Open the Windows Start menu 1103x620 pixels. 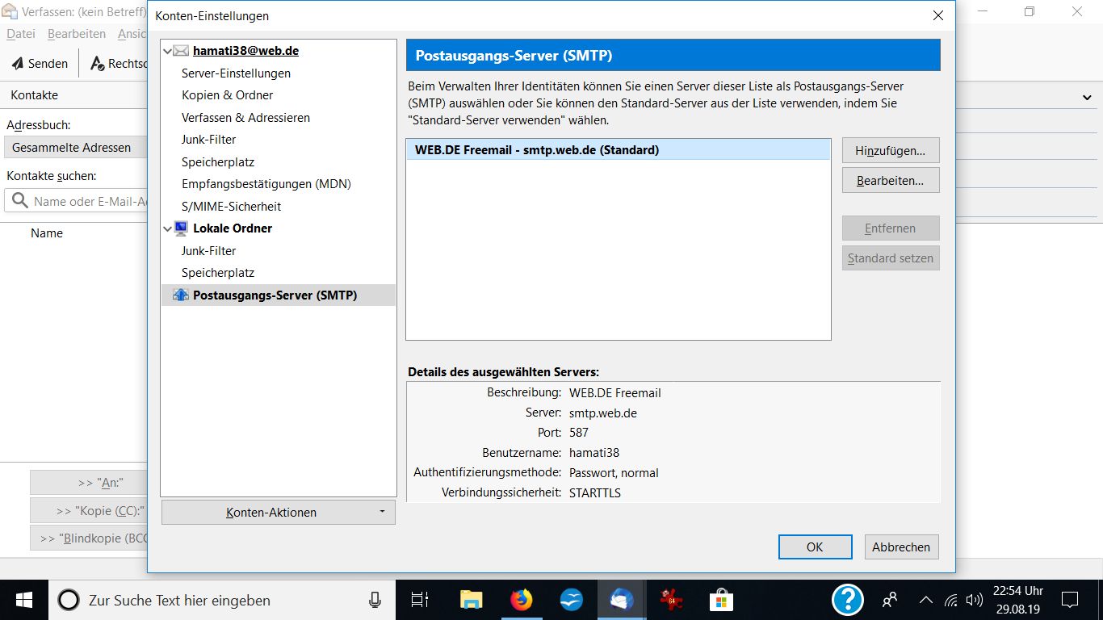(24, 600)
